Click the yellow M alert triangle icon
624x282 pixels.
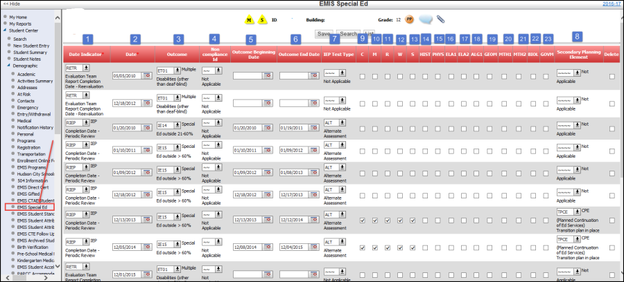point(250,20)
